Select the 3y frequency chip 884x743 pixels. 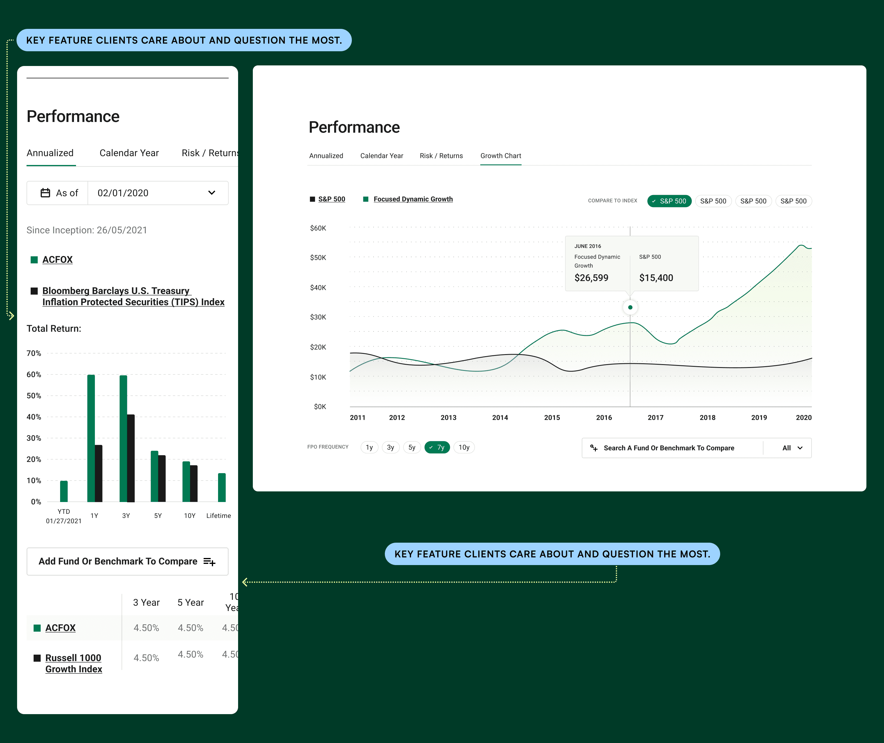(391, 447)
